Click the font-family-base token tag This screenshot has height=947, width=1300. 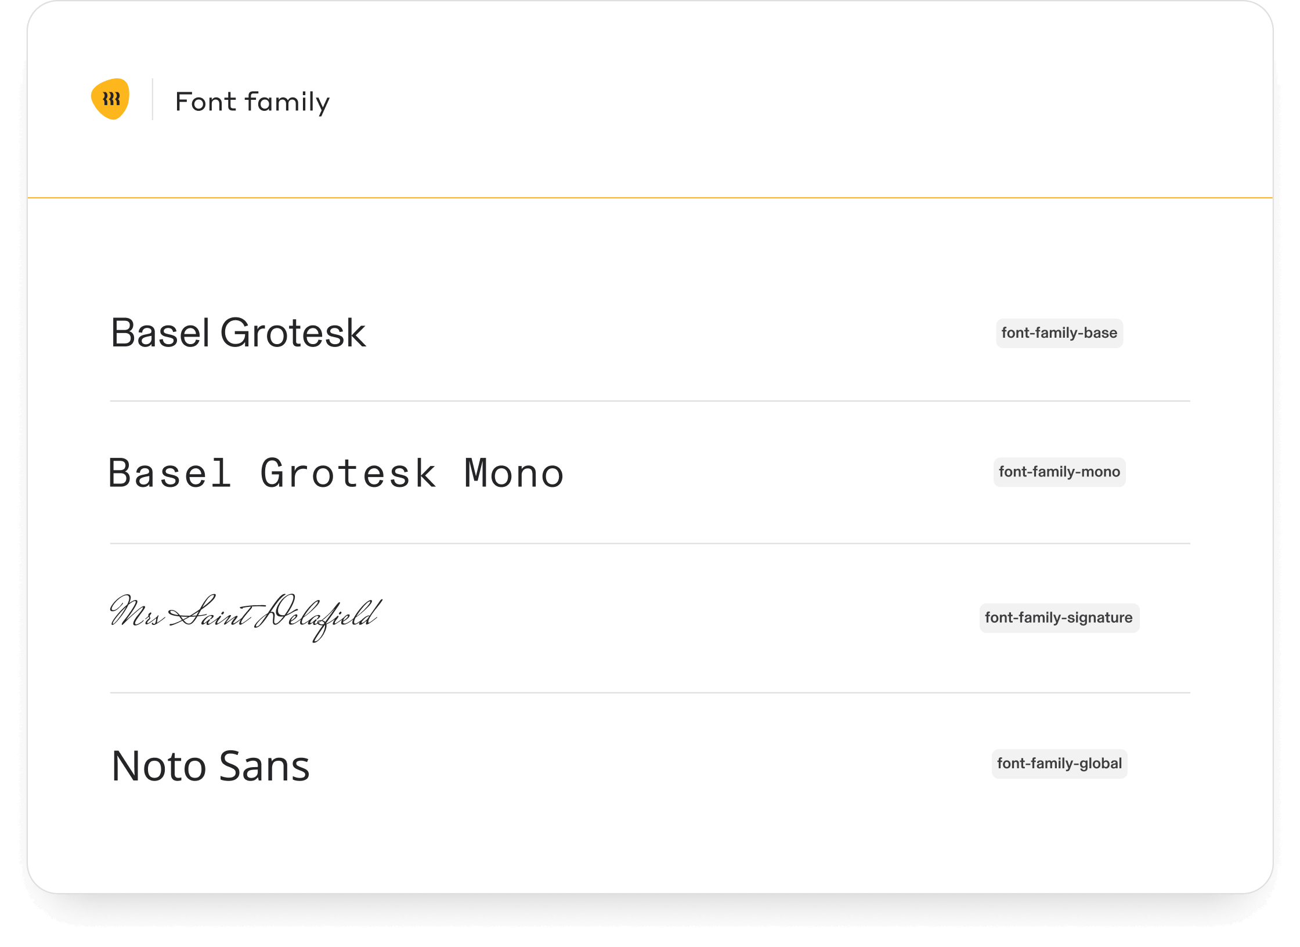tap(1059, 333)
